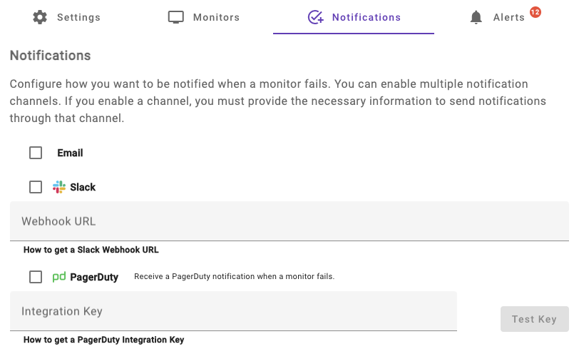
Task: Click the Alerts bell icon
Action: [476, 17]
